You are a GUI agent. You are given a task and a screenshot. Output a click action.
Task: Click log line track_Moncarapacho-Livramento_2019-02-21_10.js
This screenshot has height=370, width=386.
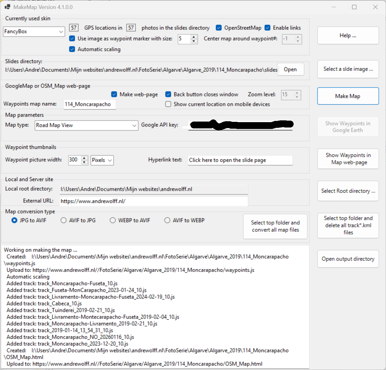pyautogui.click(x=82, y=324)
